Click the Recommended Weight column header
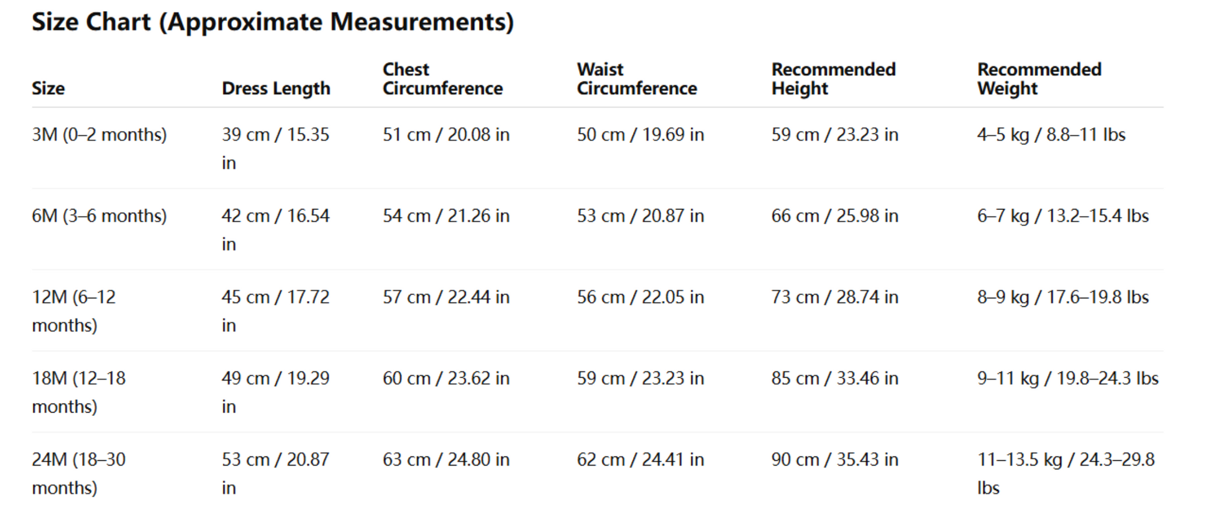Screen dimensions: 1209x529 [x=1039, y=79]
